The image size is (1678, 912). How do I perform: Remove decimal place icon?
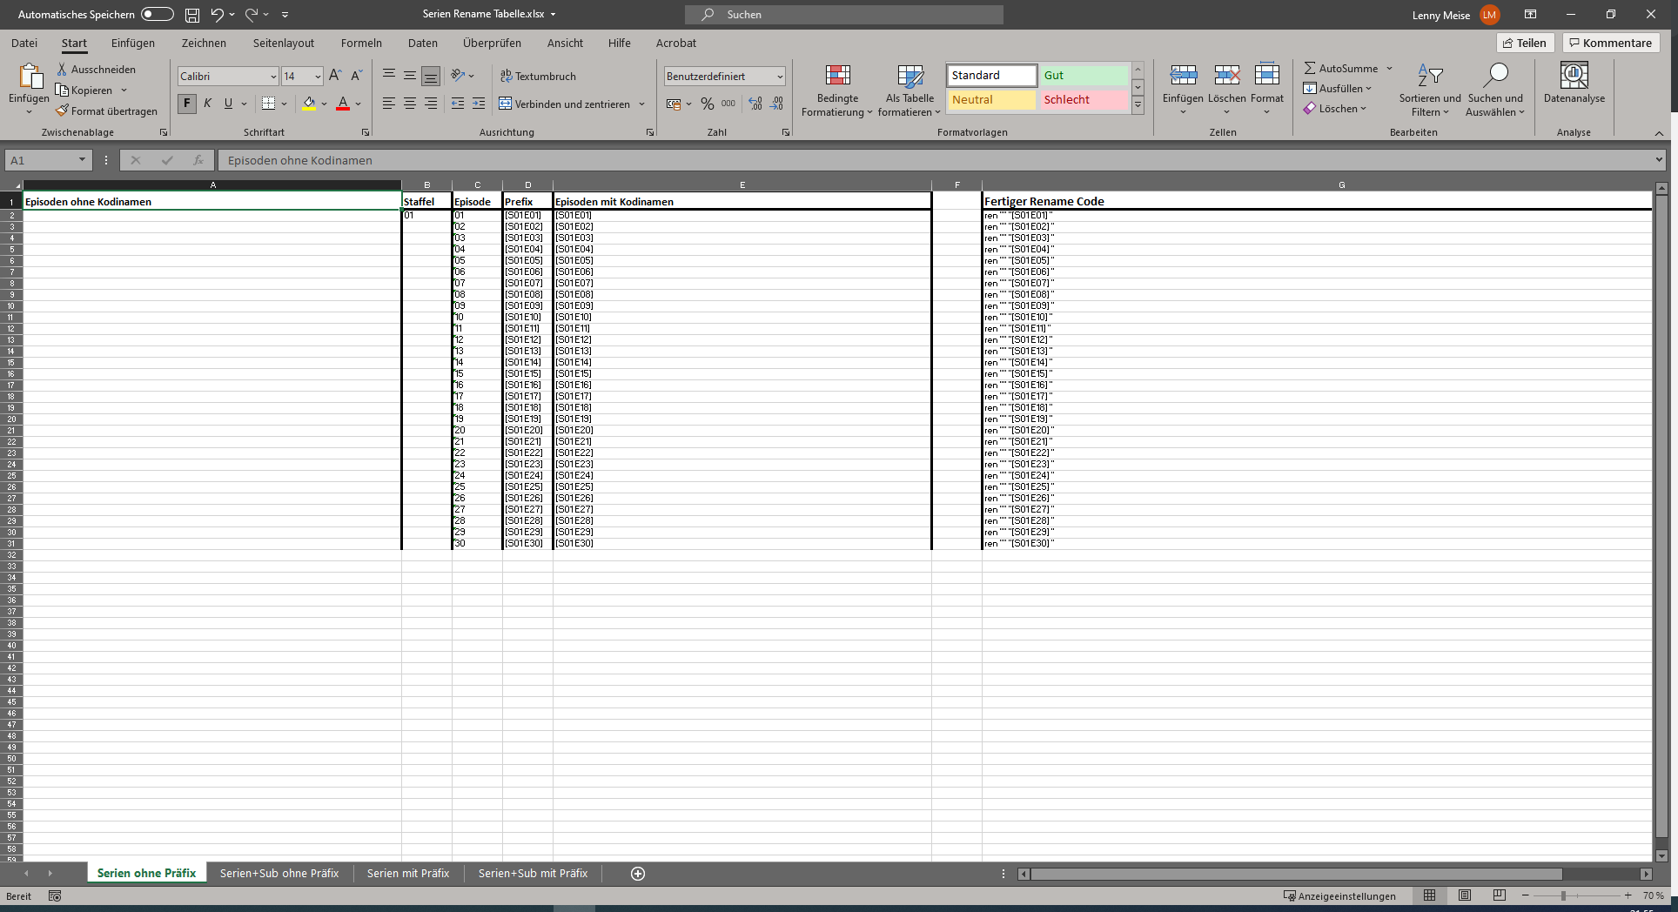[x=776, y=104]
